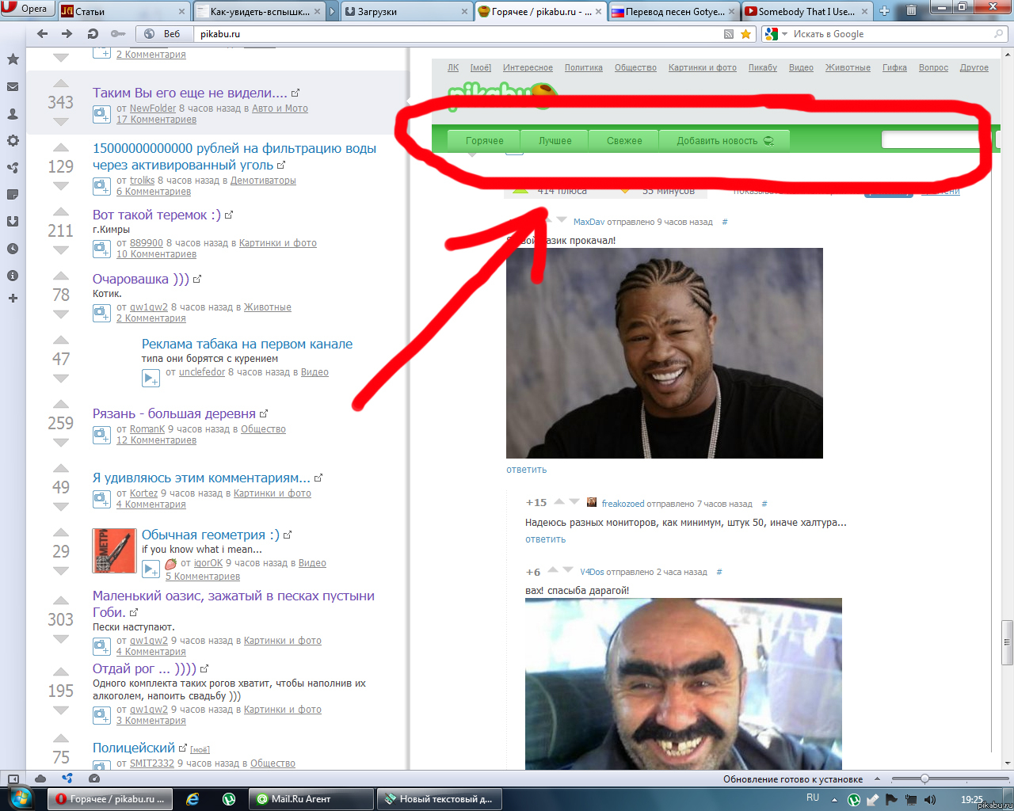Upvote the post rated 343
Screen dimensions: 1014x811
[60, 84]
